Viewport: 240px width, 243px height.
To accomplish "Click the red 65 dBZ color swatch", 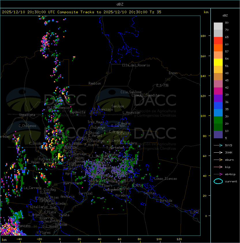I will (218, 41).
